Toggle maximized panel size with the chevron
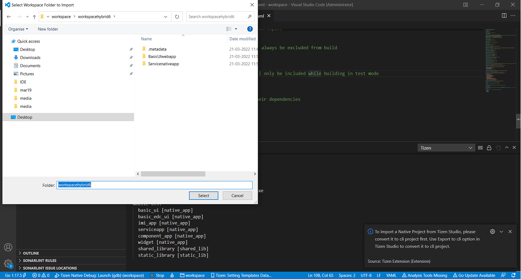 point(507,148)
